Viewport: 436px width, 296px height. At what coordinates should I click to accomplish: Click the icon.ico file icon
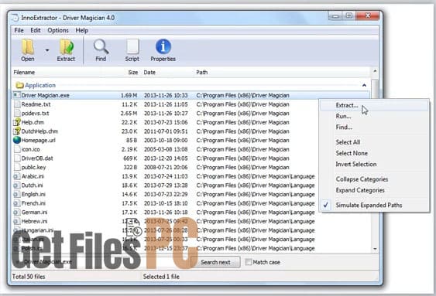17,149
